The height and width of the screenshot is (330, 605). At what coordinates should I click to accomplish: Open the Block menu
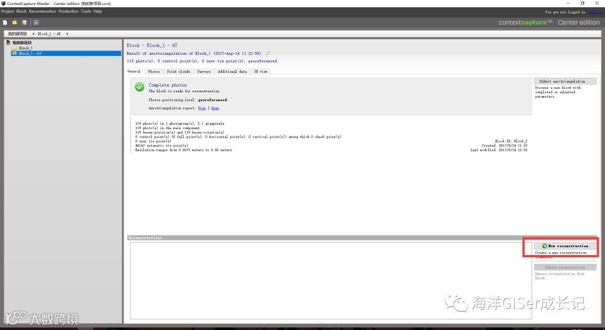pyautogui.click(x=22, y=12)
